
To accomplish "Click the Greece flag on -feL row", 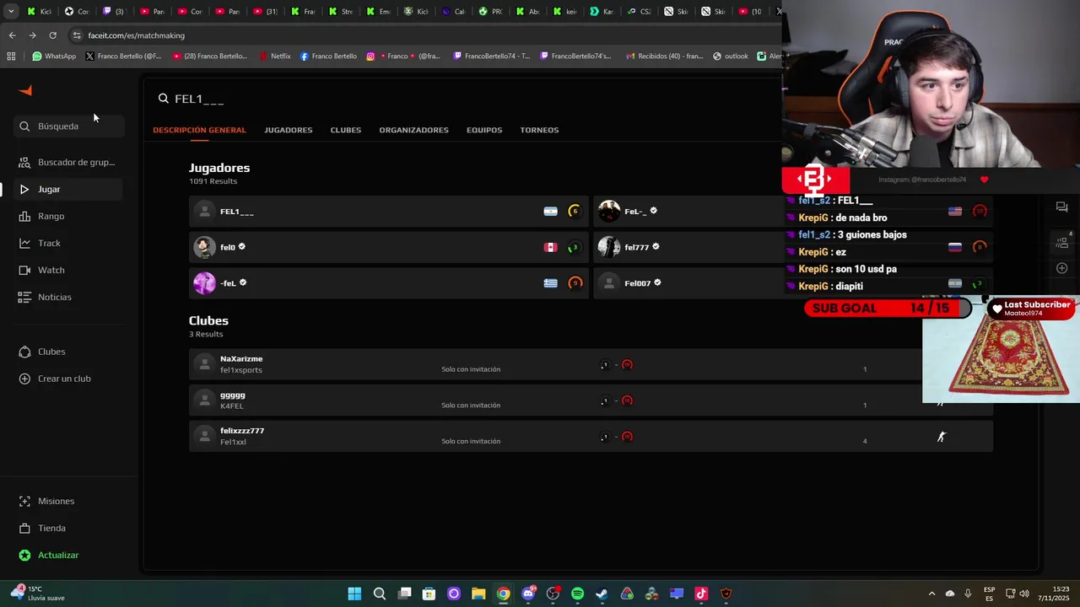I will (550, 283).
